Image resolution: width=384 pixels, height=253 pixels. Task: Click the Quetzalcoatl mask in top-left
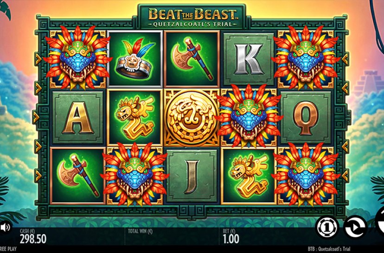(77, 58)
